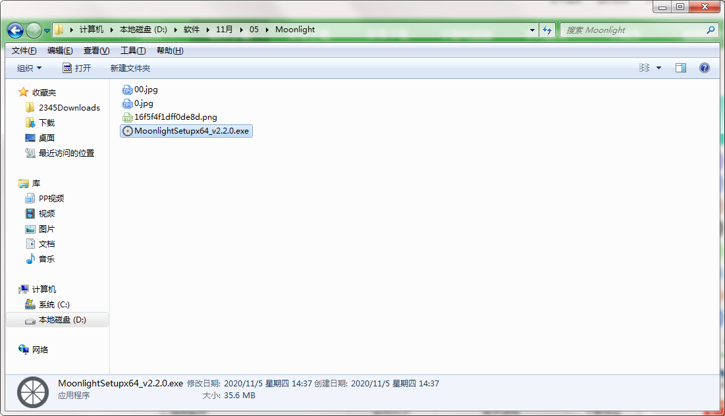Open the 工具(T) menu
Image resolution: width=725 pixels, height=416 pixels.
132,51
